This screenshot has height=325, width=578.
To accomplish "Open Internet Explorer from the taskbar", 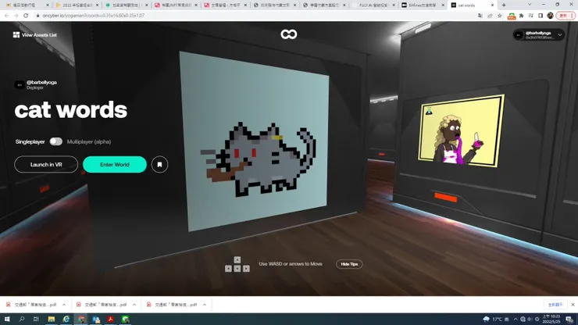I will coord(66,319).
